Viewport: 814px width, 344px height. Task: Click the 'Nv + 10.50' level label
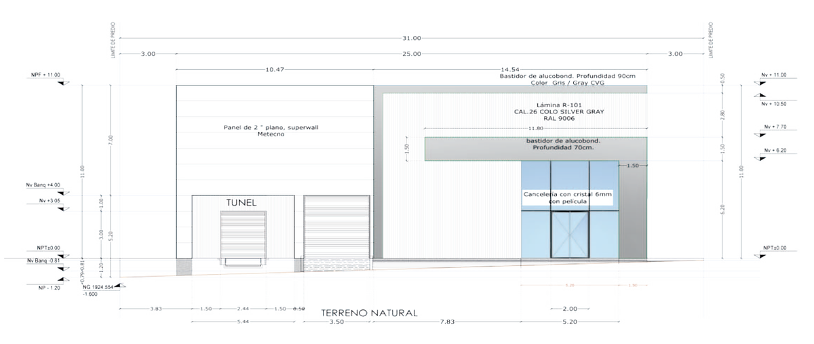(x=775, y=103)
